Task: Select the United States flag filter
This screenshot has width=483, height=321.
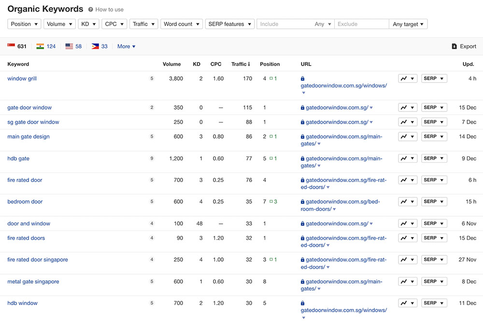Action: 69,46
